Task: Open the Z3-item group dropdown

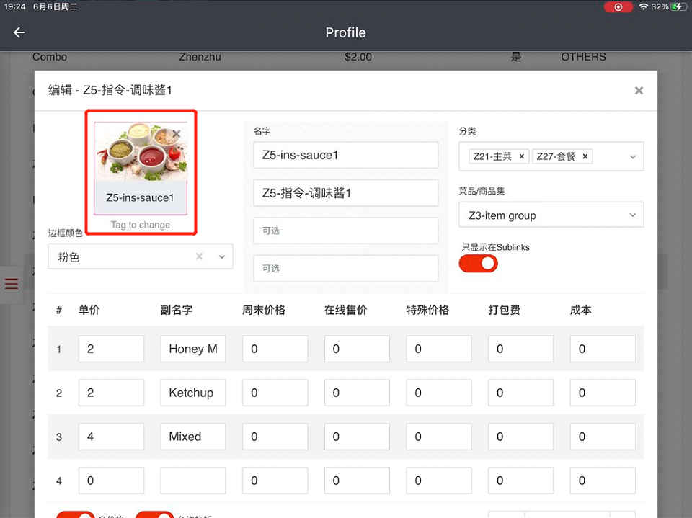Action: click(x=551, y=215)
